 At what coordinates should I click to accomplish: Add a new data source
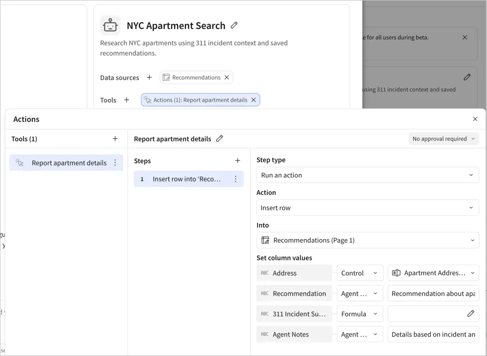(x=149, y=77)
